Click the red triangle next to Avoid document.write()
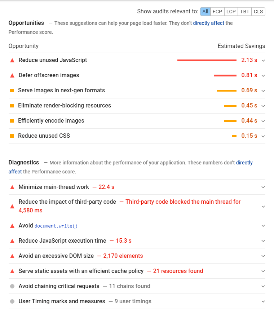Viewport: 274px width, 309px height. tap(12, 226)
